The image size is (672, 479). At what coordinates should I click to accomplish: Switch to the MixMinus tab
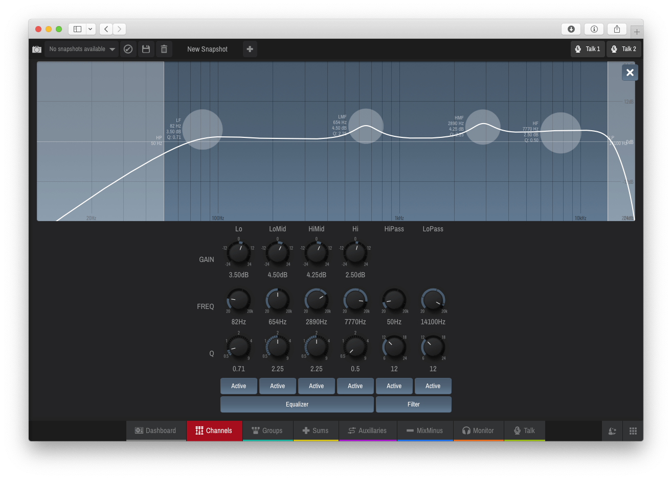click(425, 430)
